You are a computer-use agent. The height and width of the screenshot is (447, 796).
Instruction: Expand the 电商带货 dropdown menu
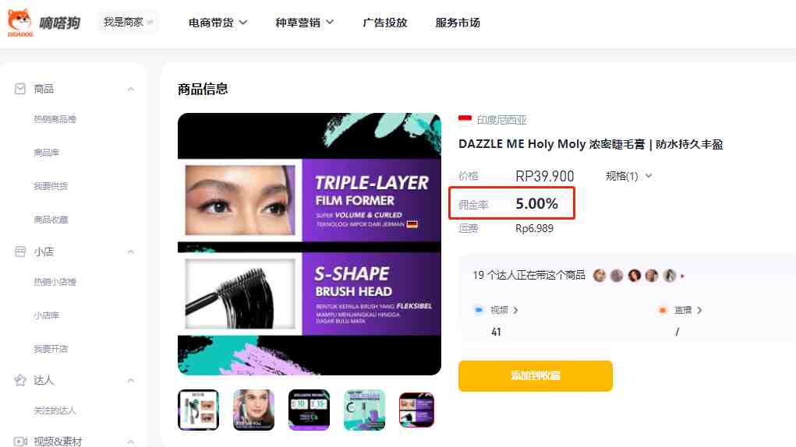218,23
